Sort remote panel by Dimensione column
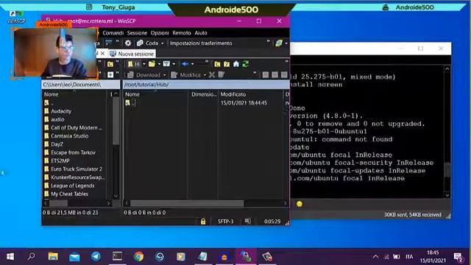471x265 pixels. coord(204,94)
